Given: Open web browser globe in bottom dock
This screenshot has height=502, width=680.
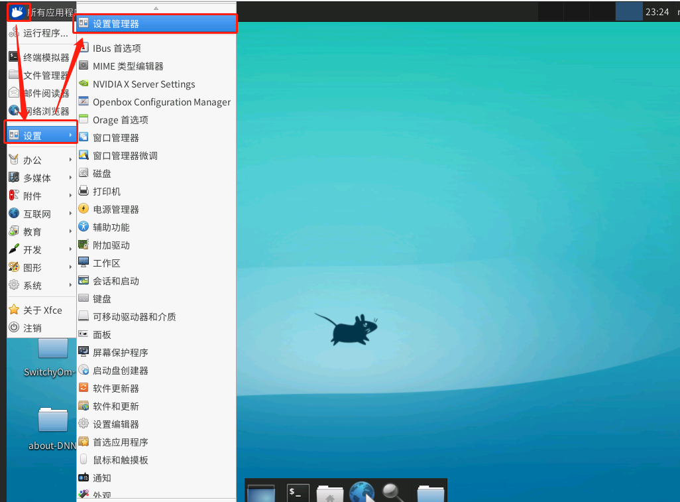Looking at the screenshot, I should (362, 492).
